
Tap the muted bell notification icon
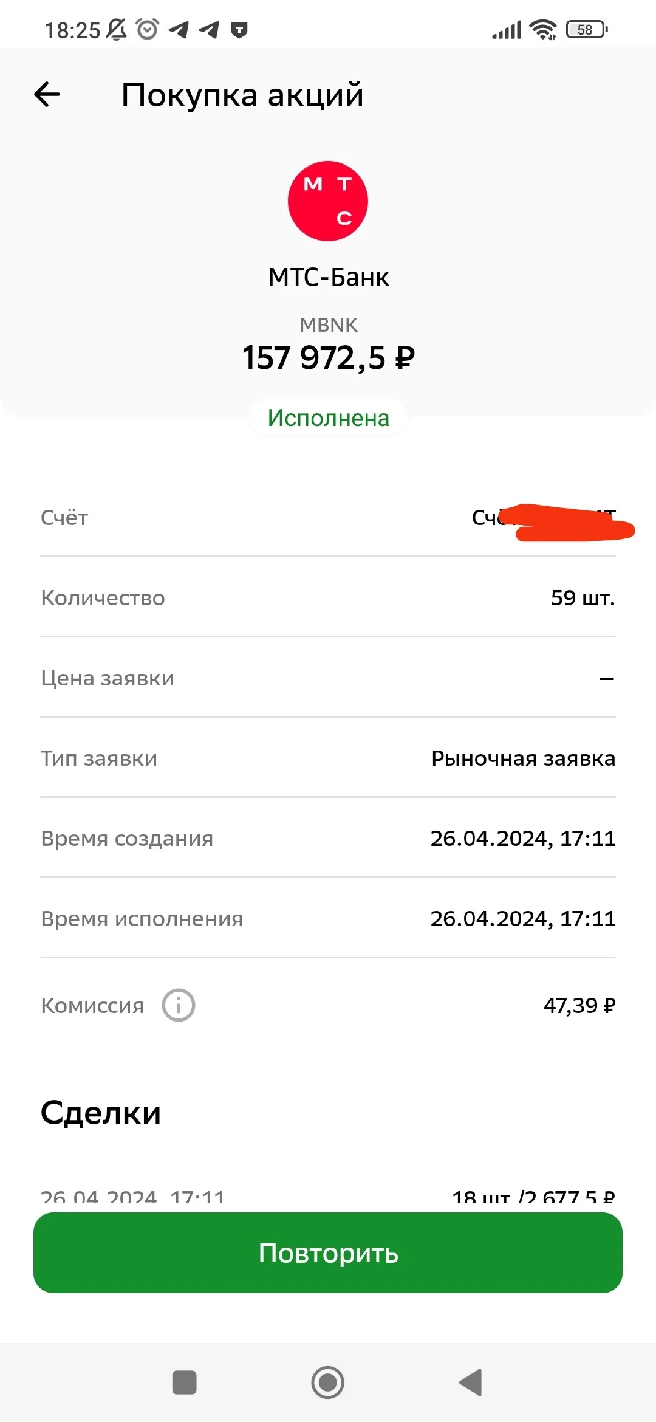tap(117, 29)
